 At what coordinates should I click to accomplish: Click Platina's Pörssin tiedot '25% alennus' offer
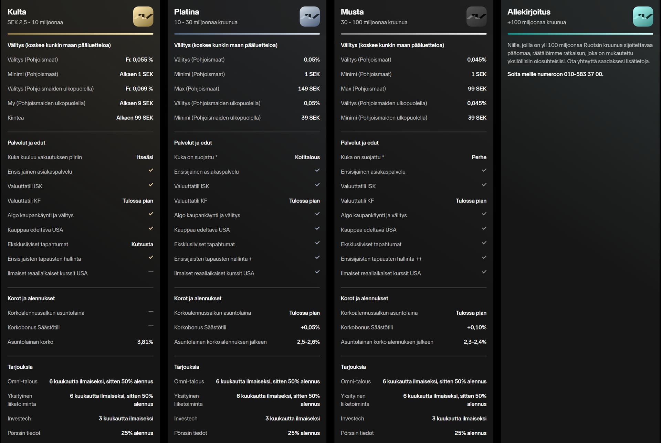[x=304, y=433]
